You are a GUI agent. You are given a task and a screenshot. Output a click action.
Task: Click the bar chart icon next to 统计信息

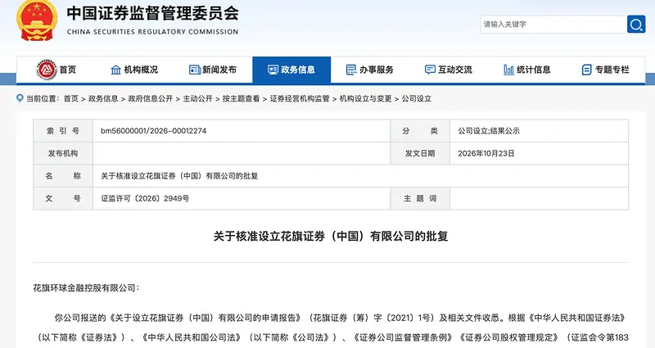[x=508, y=70]
